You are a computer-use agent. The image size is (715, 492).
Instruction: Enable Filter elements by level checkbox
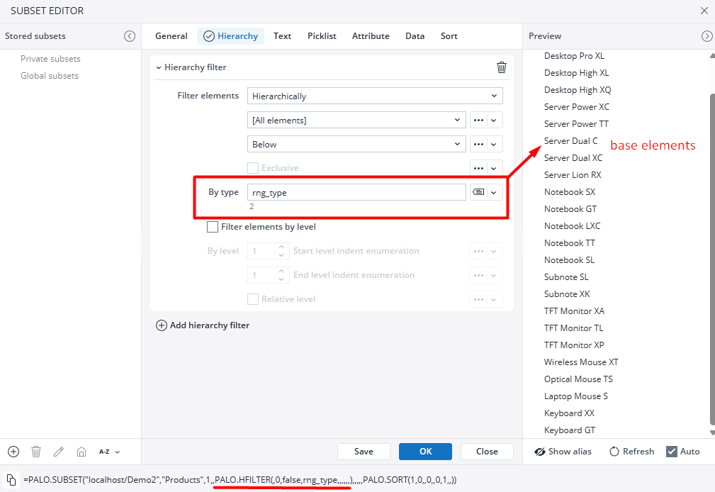[x=213, y=227]
